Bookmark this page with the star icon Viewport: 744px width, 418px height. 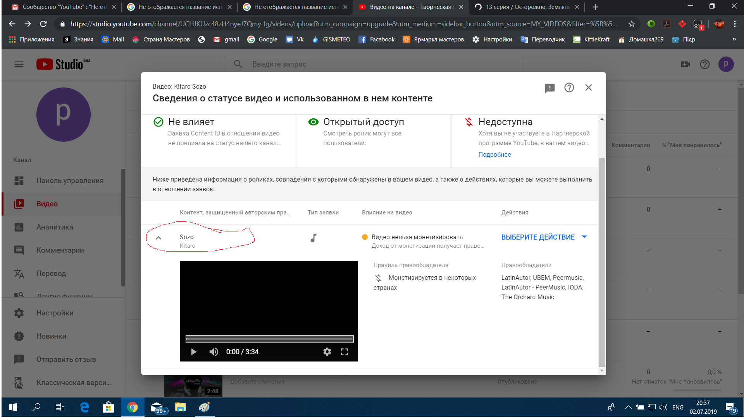click(x=632, y=24)
